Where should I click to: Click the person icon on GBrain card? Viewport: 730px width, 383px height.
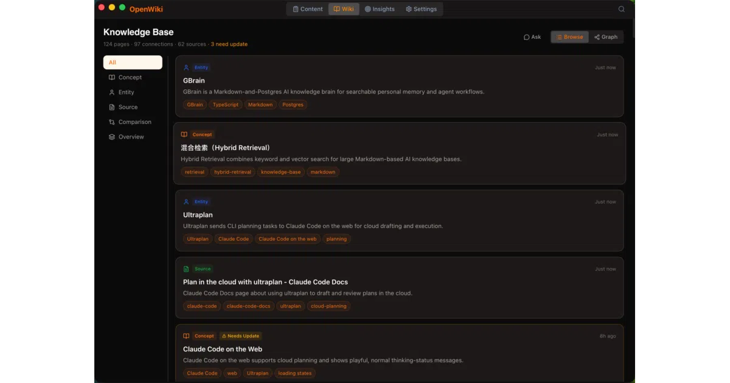tap(186, 67)
